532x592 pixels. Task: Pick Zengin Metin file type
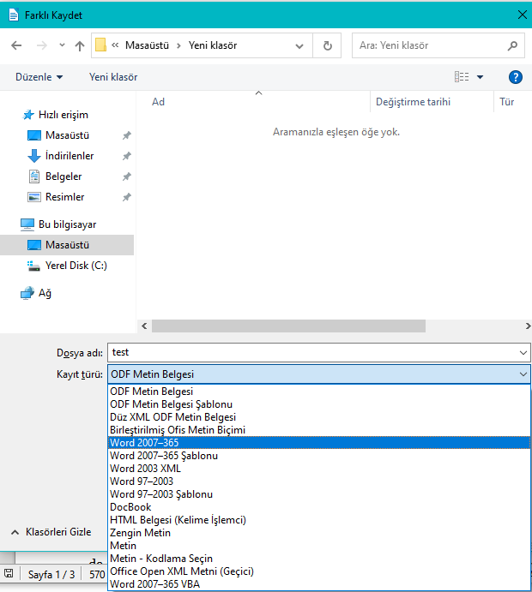pos(140,533)
